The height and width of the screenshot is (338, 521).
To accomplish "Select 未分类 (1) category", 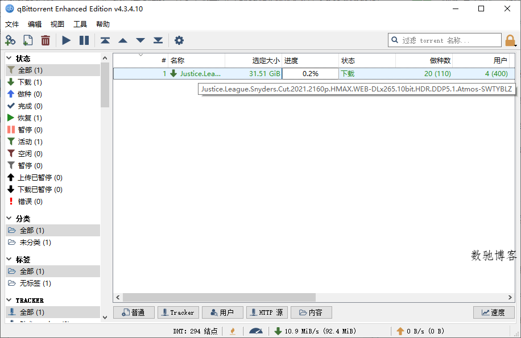I will (53, 242).
